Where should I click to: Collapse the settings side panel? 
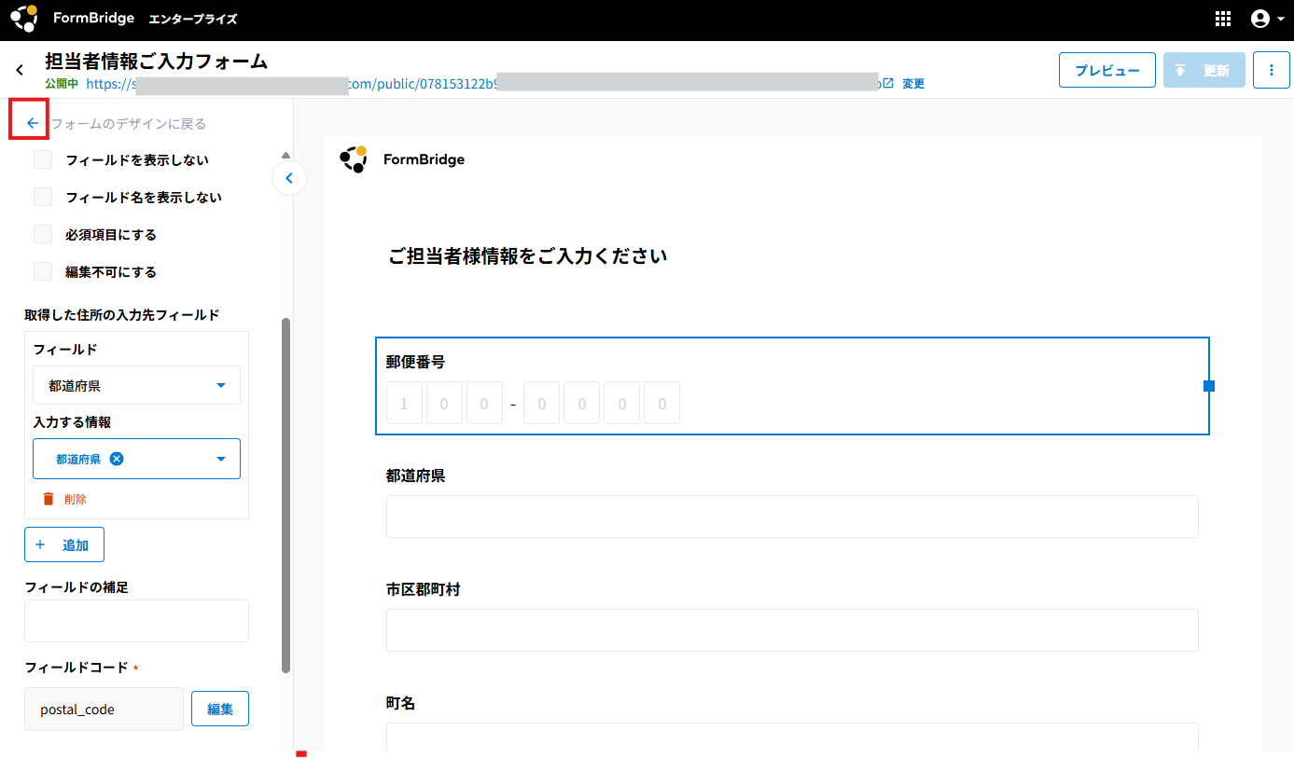click(x=289, y=178)
